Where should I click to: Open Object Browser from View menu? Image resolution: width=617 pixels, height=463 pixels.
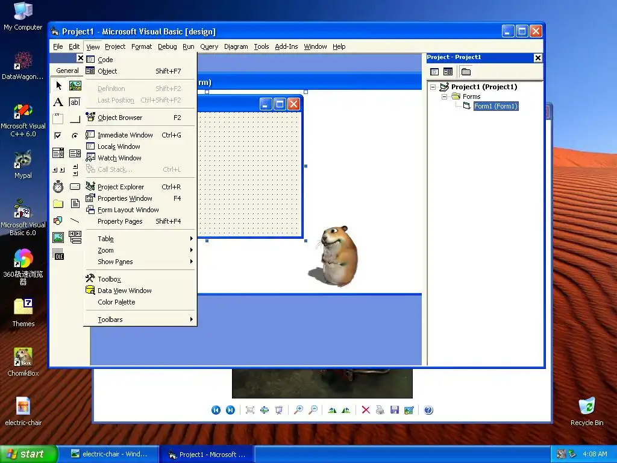[140, 118]
